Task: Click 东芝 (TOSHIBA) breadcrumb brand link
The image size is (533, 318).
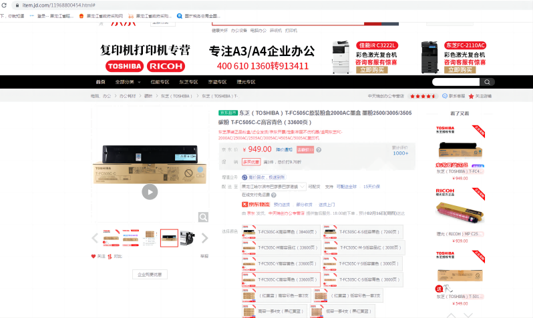Action: [176, 97]
